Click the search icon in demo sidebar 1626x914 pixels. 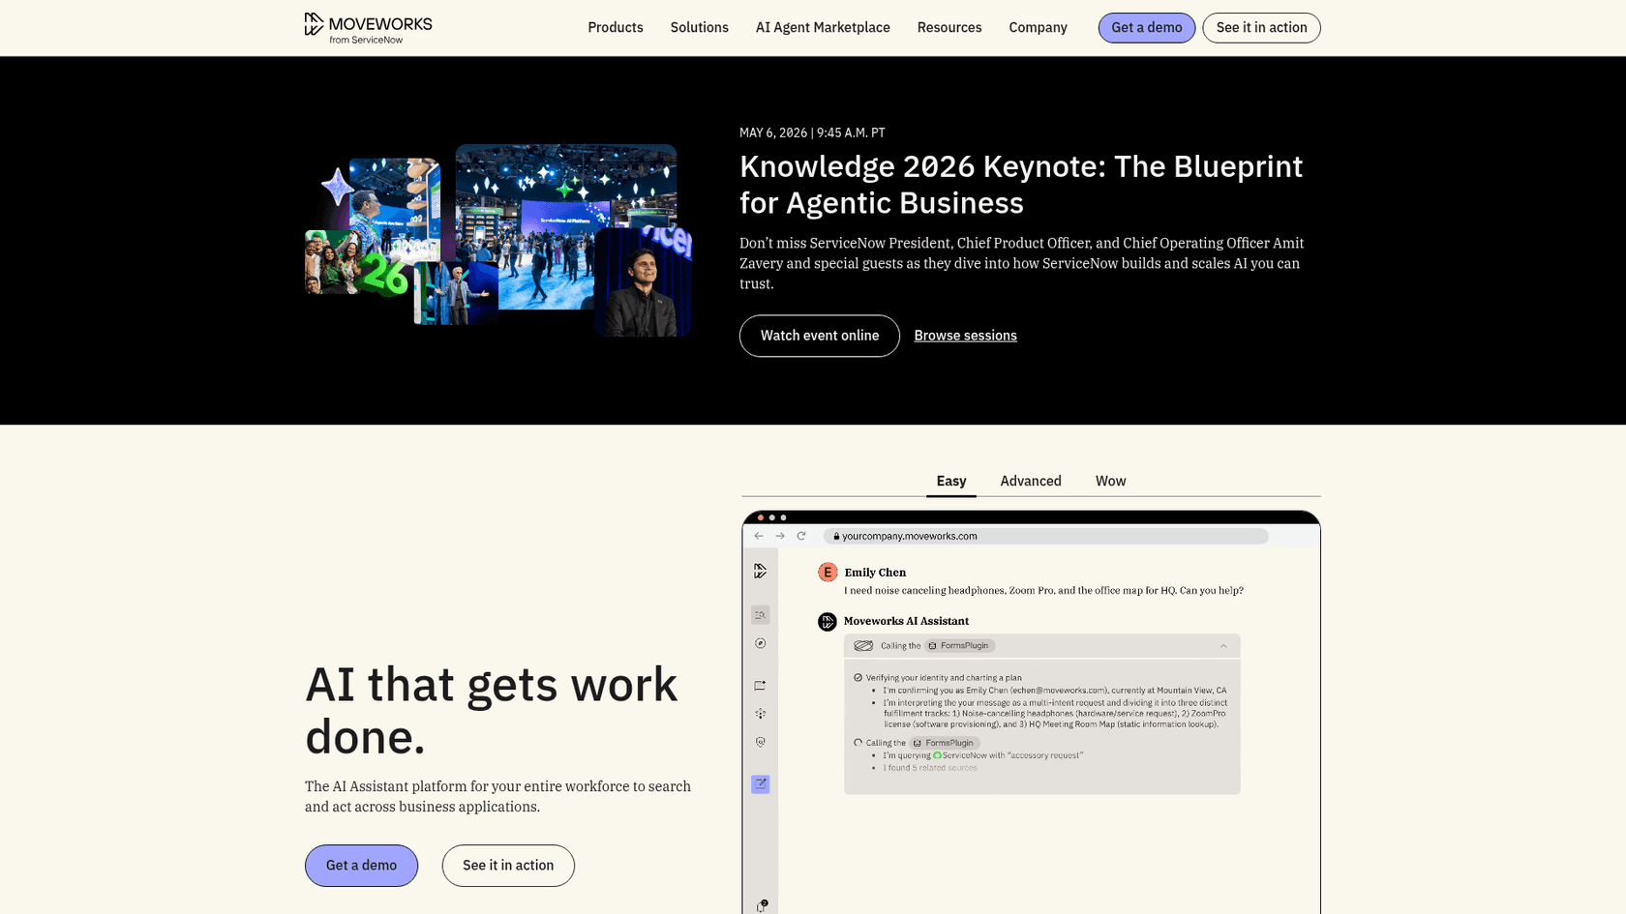click(x=761, y=615)
